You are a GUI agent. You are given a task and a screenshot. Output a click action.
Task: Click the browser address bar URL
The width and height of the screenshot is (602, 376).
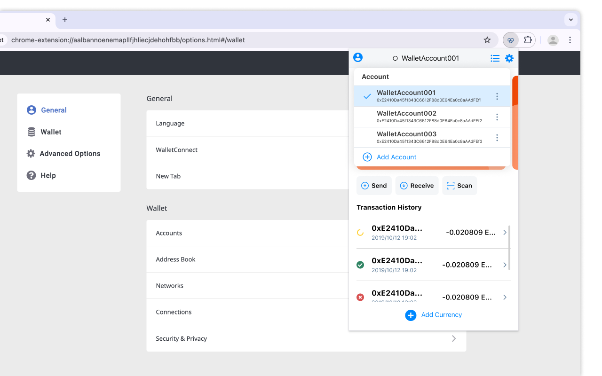[128, 40]
